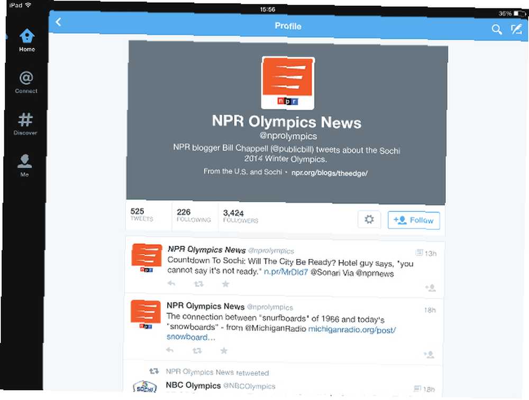Retweet the snurfboards tweet
Screen dimensions: 529x400
[x=197, y=351]
